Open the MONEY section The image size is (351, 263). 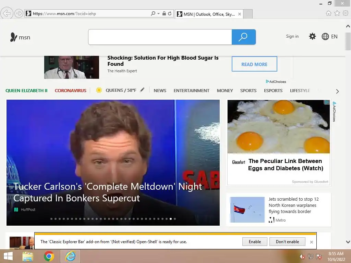(x=225, y=90)
